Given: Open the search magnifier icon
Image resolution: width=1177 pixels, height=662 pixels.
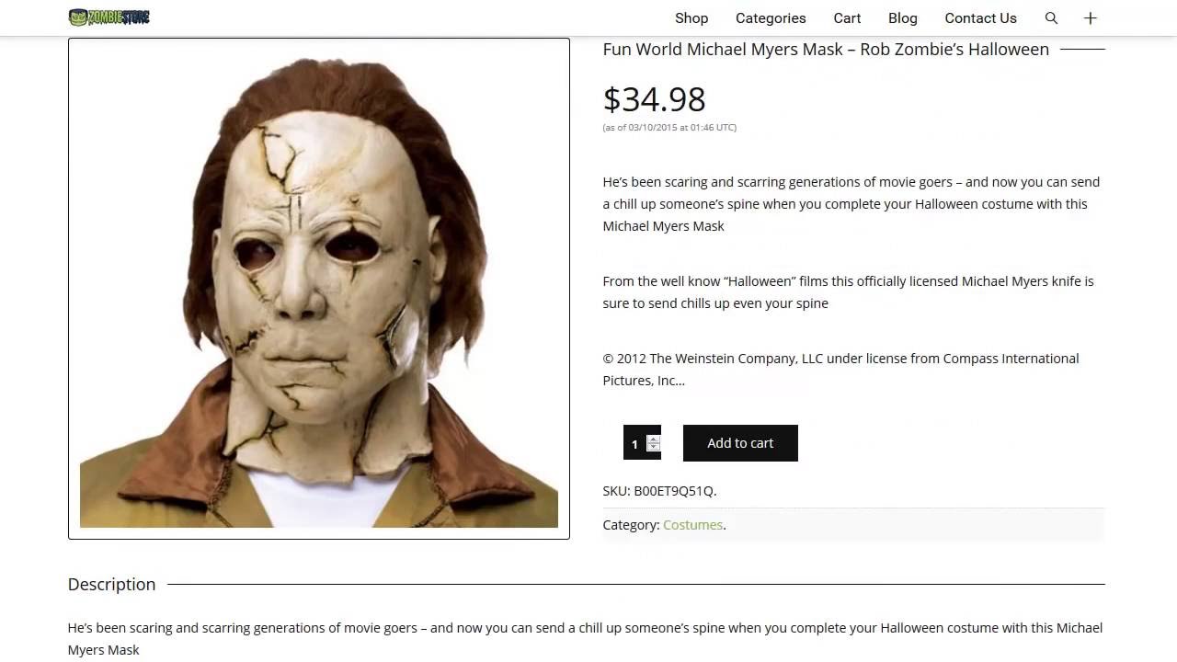Looking at the screenshot, I should click(x=1051, y=17).
